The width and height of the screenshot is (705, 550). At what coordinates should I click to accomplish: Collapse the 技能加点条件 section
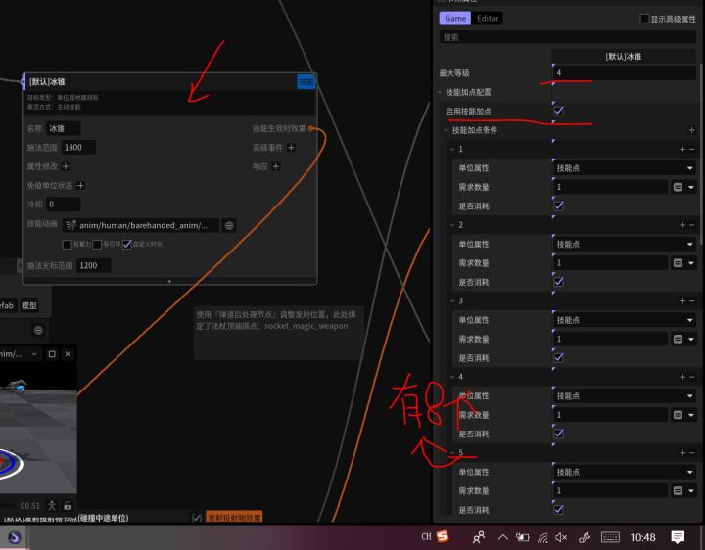coord(446,130)
